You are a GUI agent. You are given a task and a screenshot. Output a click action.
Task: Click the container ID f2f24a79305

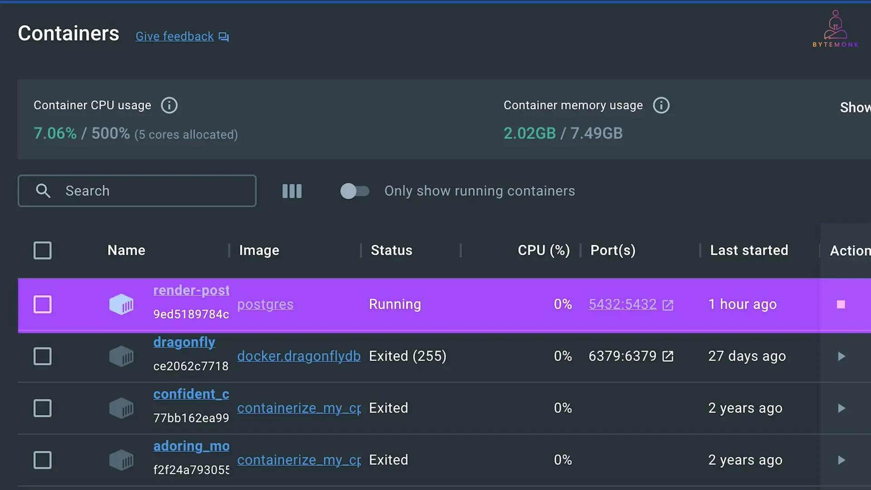(191, 470)
